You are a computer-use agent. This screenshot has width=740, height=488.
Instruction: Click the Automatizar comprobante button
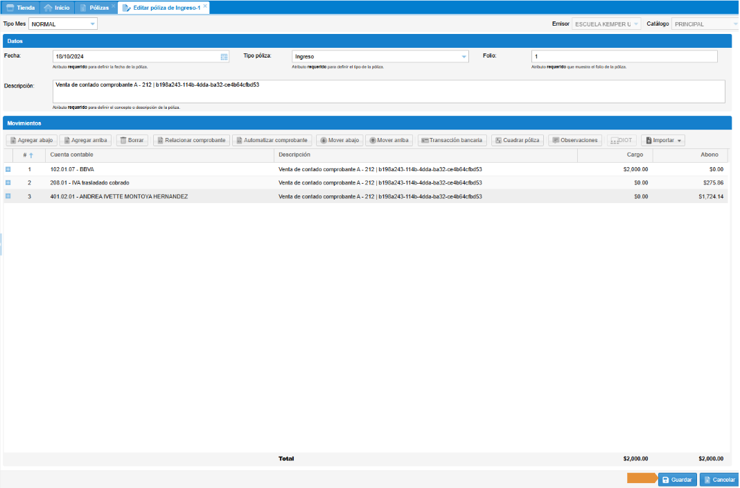tap(272, 140)
